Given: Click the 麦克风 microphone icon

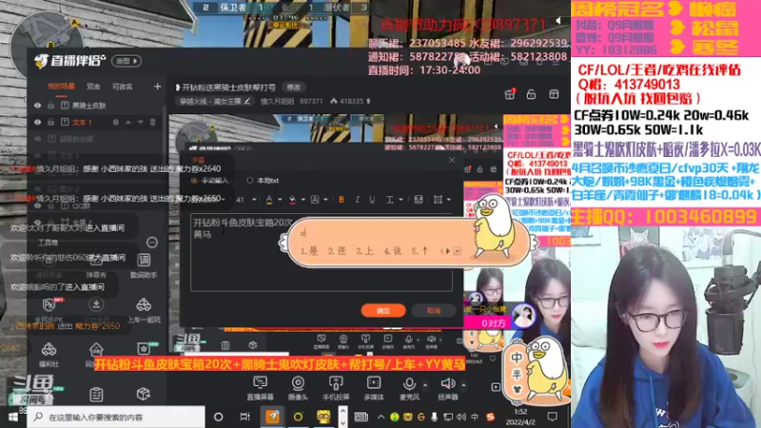Looking at the screenshot, I should point(409,384).
